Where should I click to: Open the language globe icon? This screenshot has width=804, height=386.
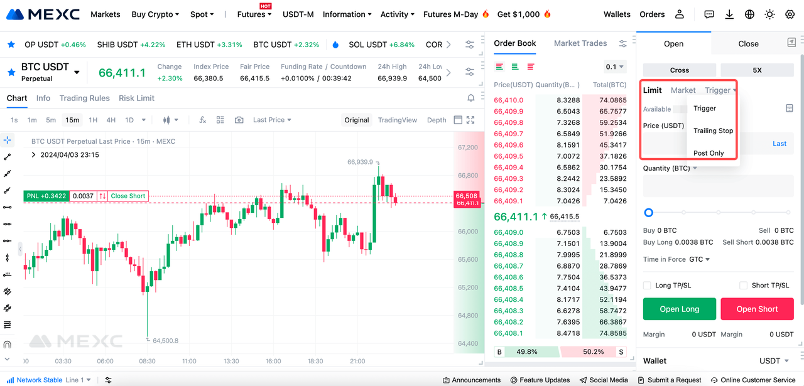[749, 14]
